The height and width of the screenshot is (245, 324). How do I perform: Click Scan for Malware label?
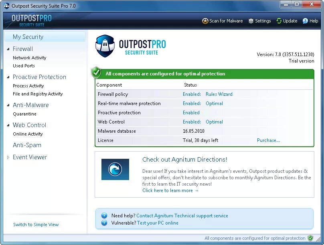[226, 21]
